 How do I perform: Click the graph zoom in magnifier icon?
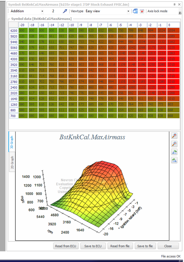point(174,136)
